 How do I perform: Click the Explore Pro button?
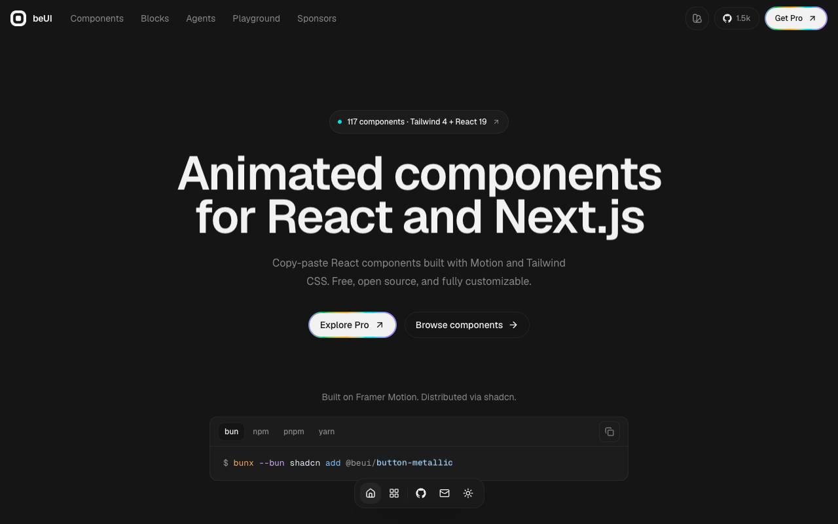click(352, 325)
